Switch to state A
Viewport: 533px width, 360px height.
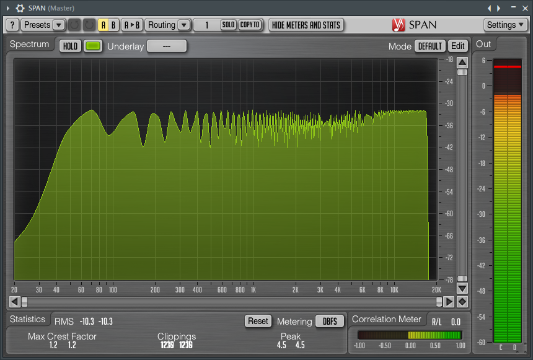104,25
